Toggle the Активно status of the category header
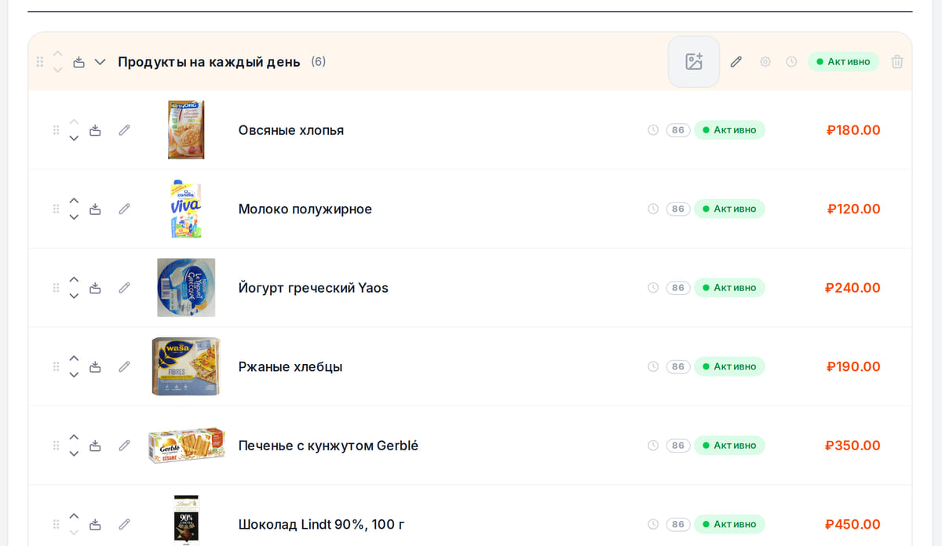The image size is (942, 546). [x=843, y=62]
